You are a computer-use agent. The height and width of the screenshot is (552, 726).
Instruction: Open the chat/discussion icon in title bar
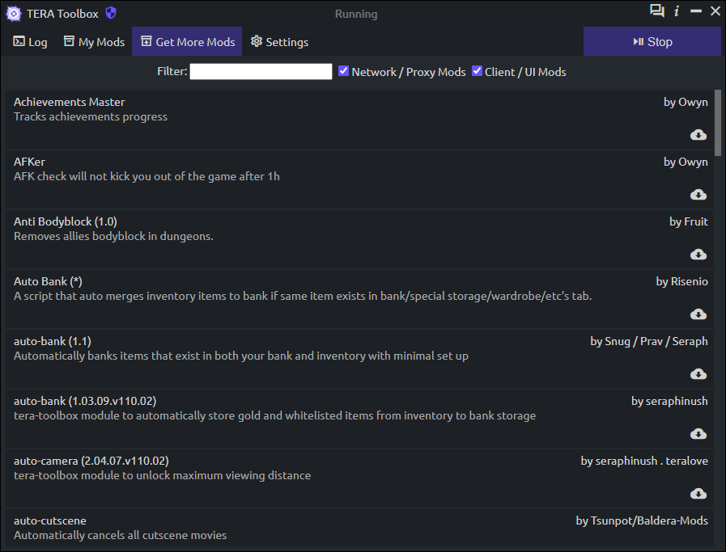(656, 11)
